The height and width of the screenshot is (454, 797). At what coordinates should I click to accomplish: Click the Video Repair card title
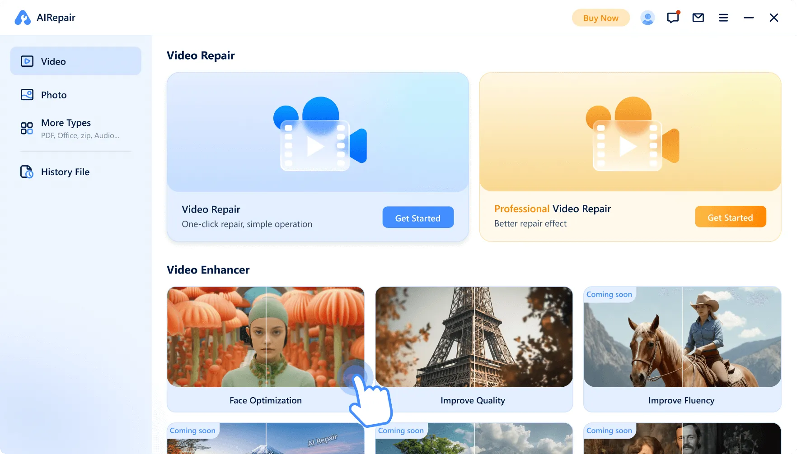pos(211,209)
